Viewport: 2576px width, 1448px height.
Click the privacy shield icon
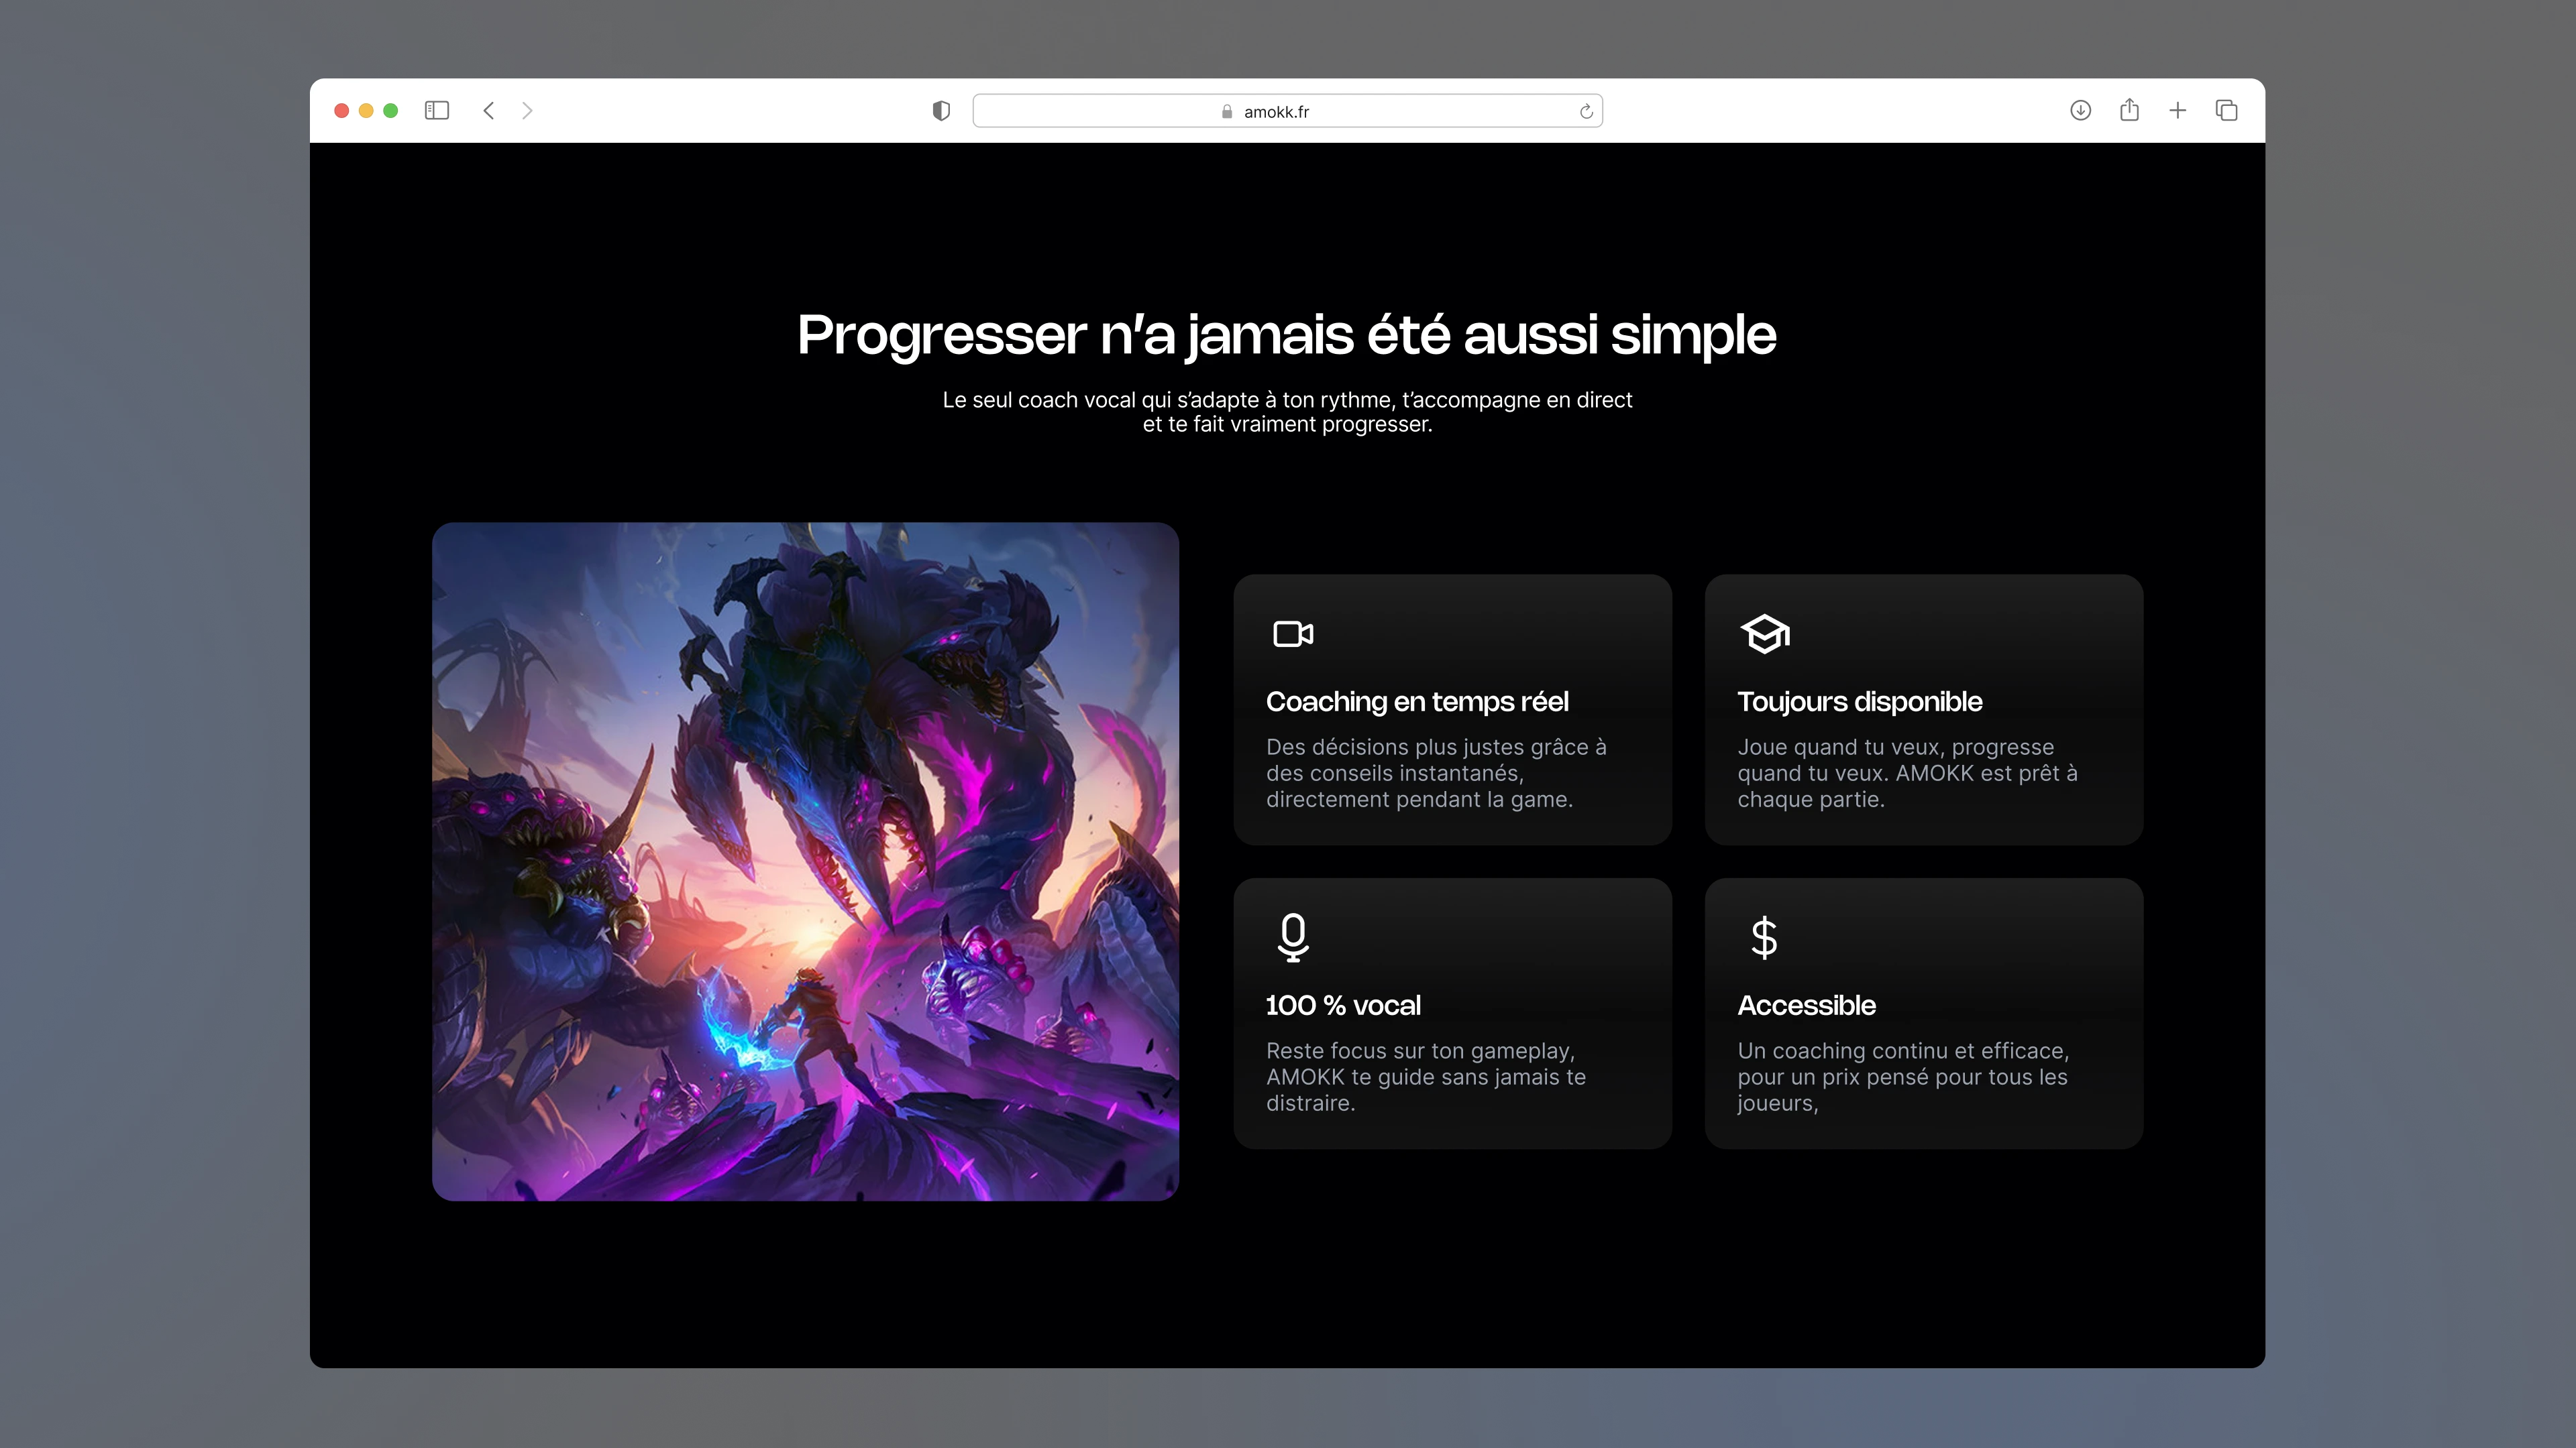tap(941, 111)
